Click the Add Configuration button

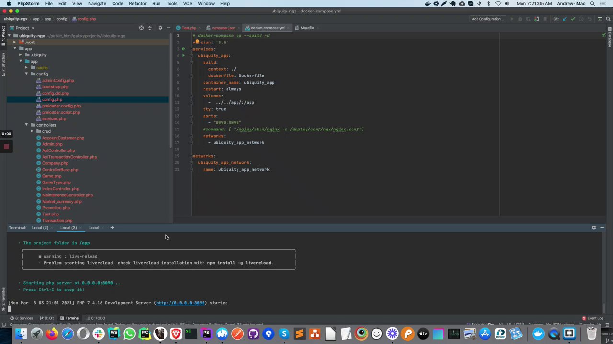coord(488,19)
